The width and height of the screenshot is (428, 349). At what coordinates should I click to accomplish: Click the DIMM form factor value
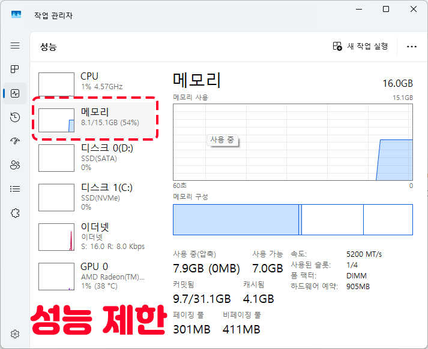(356, 276)
